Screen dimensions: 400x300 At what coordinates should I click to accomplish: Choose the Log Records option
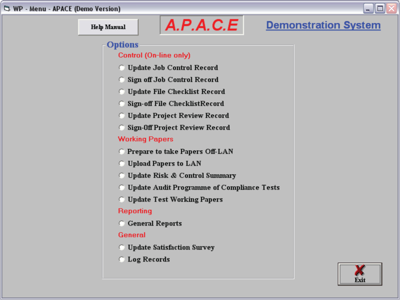pos(122,260)
